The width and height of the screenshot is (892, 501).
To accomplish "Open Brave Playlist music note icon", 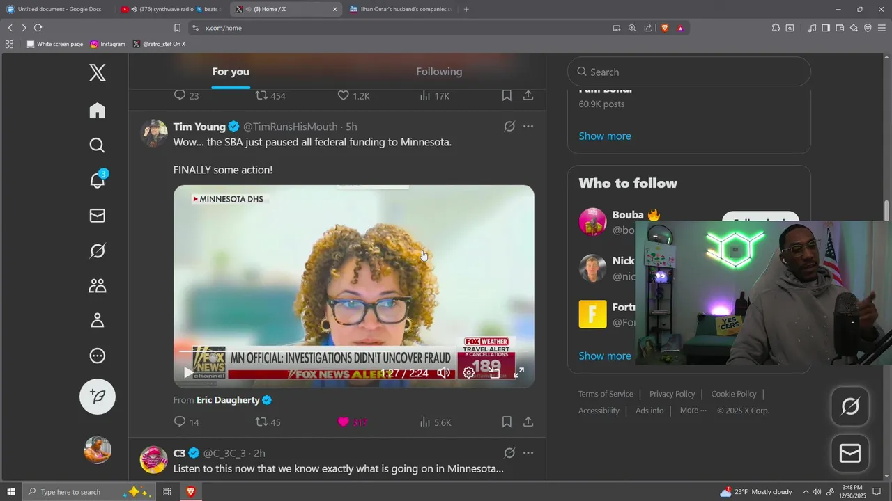I will coord(812,28).
